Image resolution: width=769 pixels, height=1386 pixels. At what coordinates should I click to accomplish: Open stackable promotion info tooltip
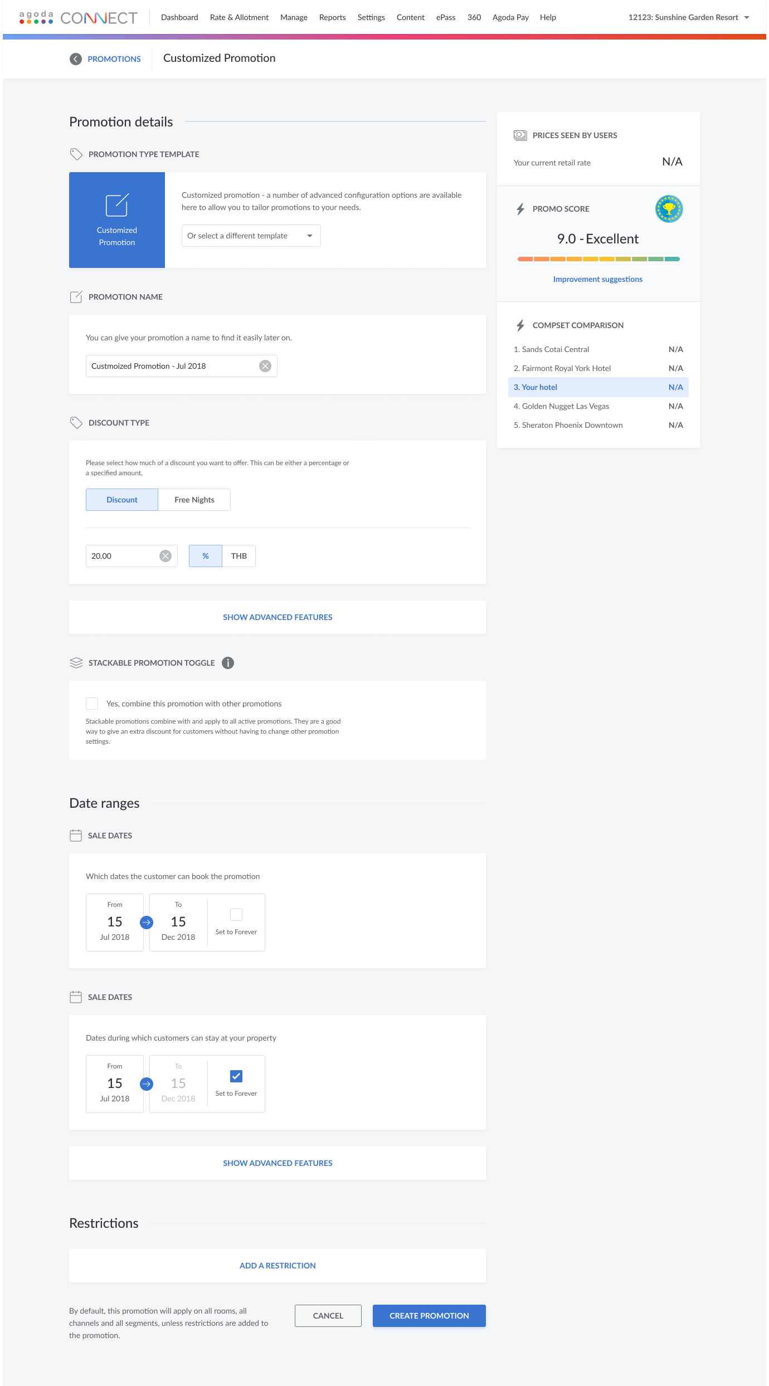[228, 663]
